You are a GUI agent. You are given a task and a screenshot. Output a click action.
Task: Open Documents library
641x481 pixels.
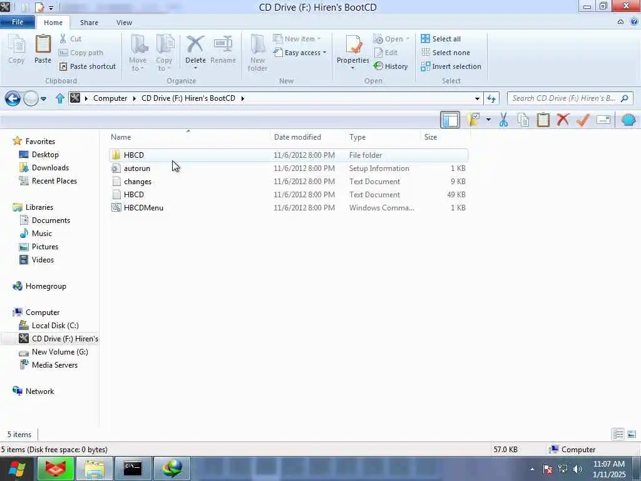pyautogui.click(x=51, y=220)
